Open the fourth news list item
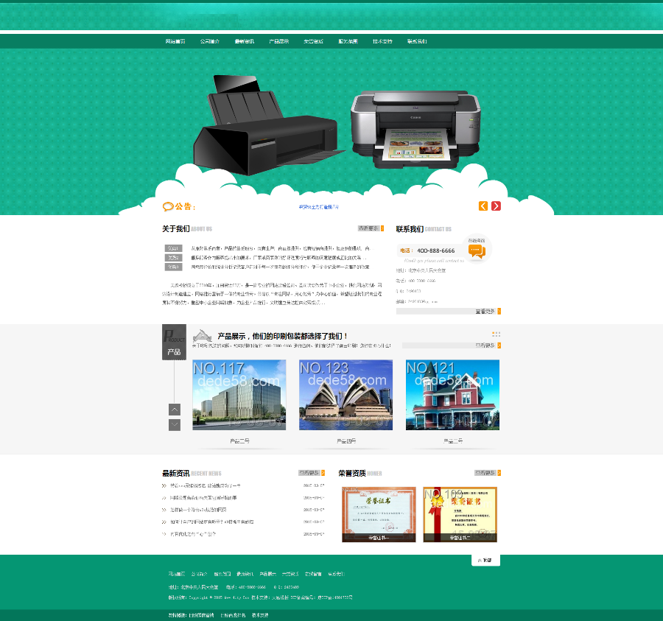Viewport: 663px width, 621px height. [212, 522]
